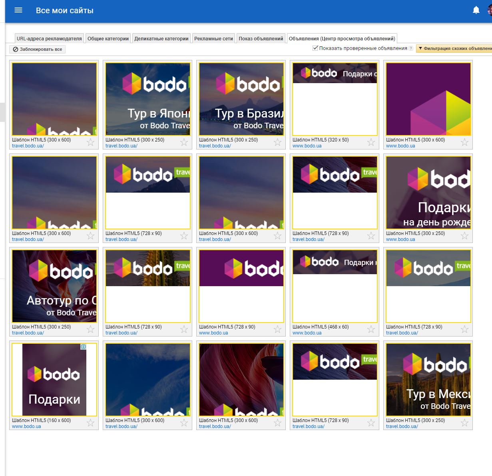Star the Тур в Мекси ad
Image resolution: width=492 pixels, height=476 pixels.
(464, 423)
